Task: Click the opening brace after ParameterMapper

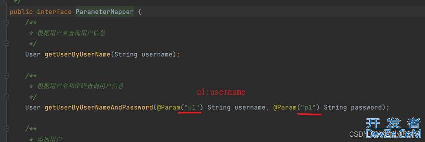Action: tap(140, 12)
